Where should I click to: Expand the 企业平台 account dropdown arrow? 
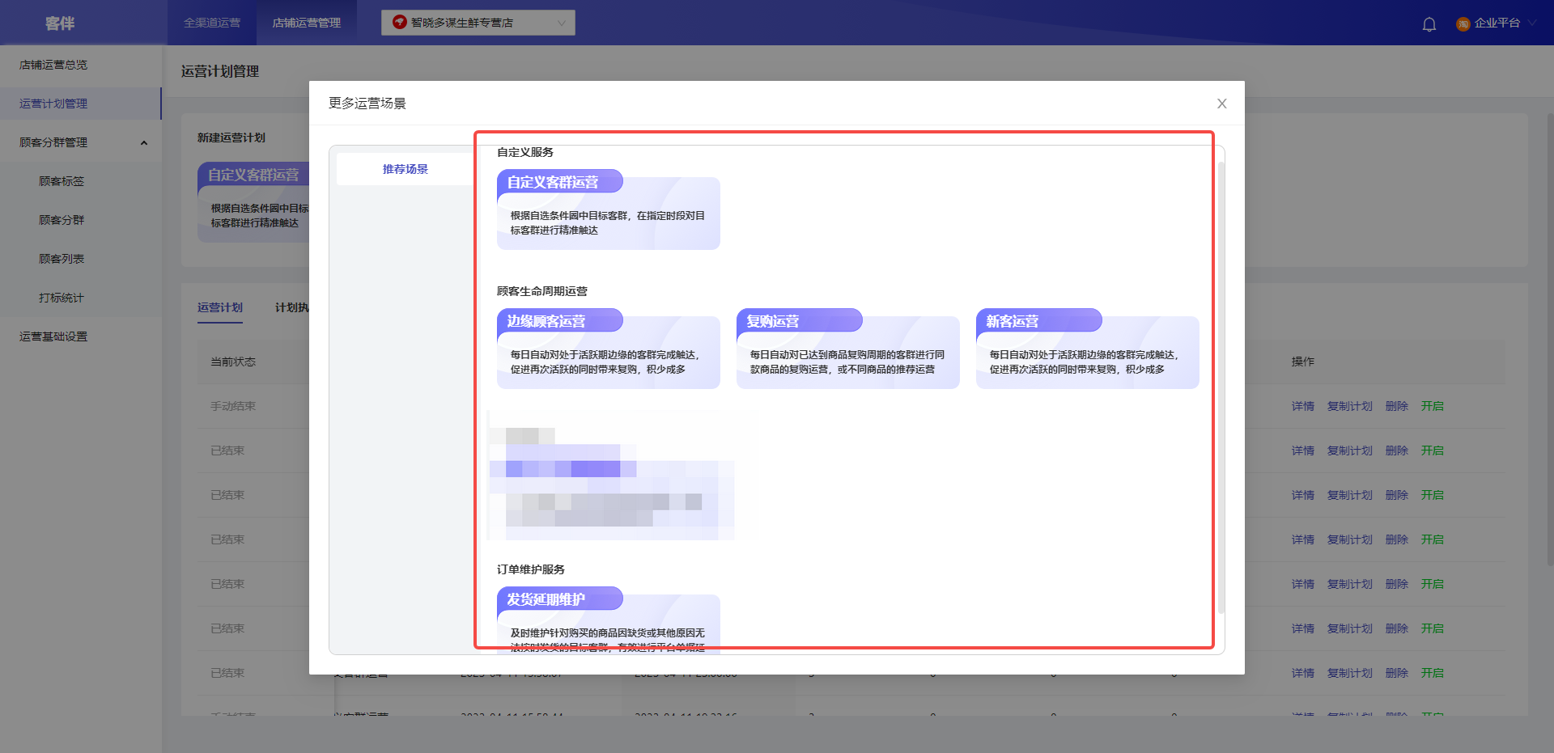(1532, 23)
